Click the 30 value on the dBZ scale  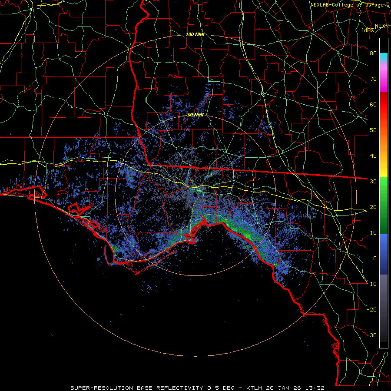coord(373,182)
